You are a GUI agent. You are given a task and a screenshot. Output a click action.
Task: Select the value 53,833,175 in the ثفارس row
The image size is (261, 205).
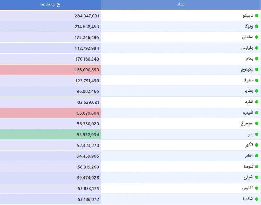(x=88, y=188)
